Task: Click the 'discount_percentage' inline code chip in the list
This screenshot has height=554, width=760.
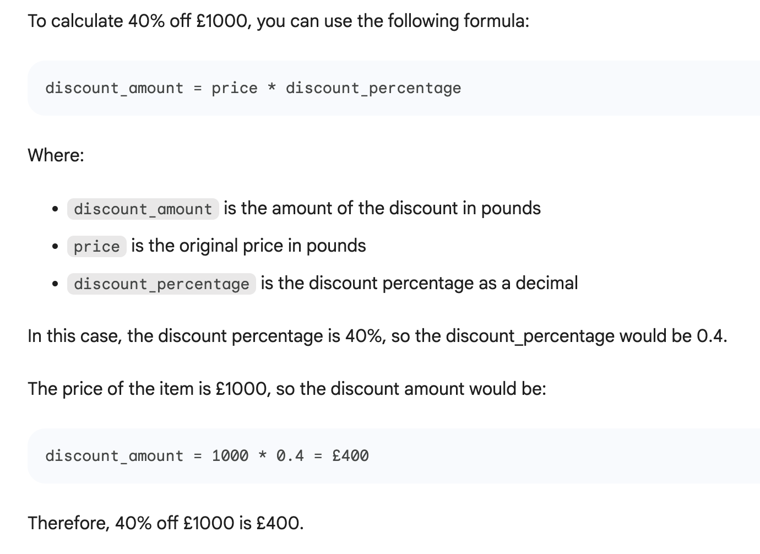Action: coord(161,284)
